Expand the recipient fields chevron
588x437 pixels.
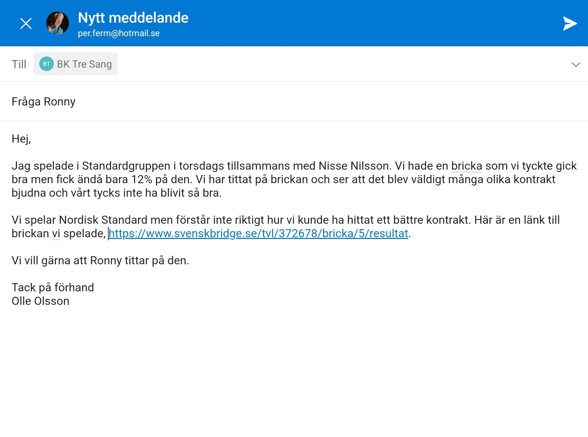[576, 64]
